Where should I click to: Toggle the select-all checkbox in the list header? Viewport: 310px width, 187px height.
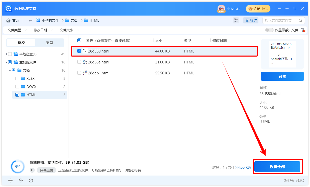79,40
